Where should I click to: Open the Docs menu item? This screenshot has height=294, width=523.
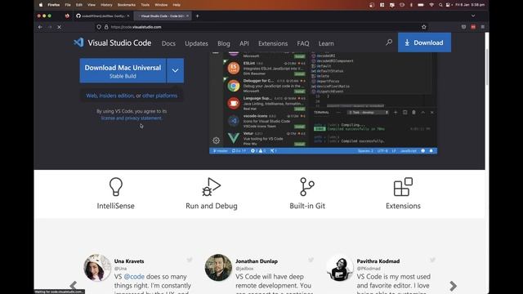coord(168,43)
